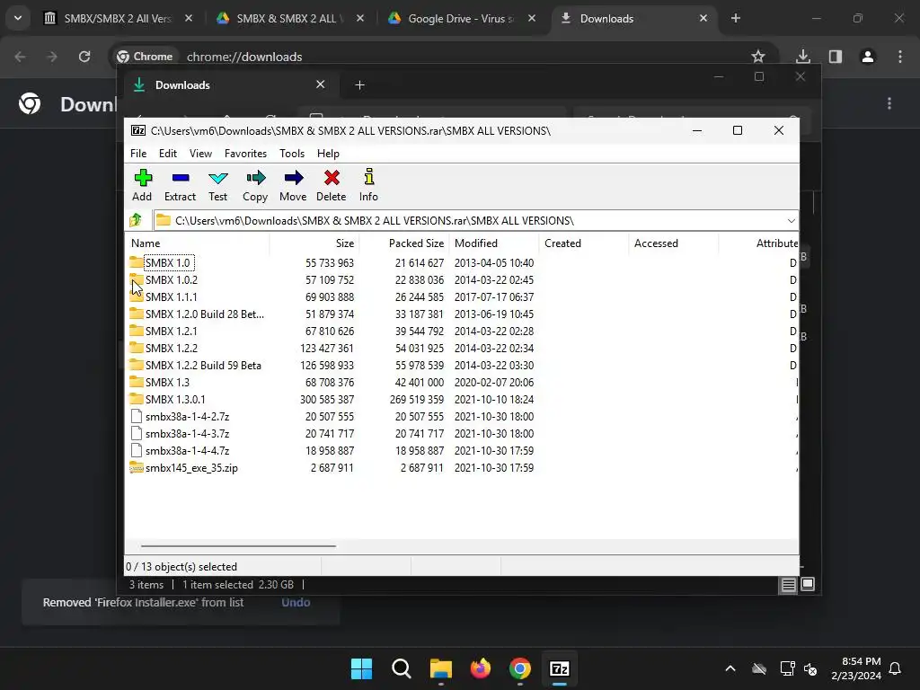Sort by the Name column header
Viewport: 920px width, 690px height.
(197, 243)
